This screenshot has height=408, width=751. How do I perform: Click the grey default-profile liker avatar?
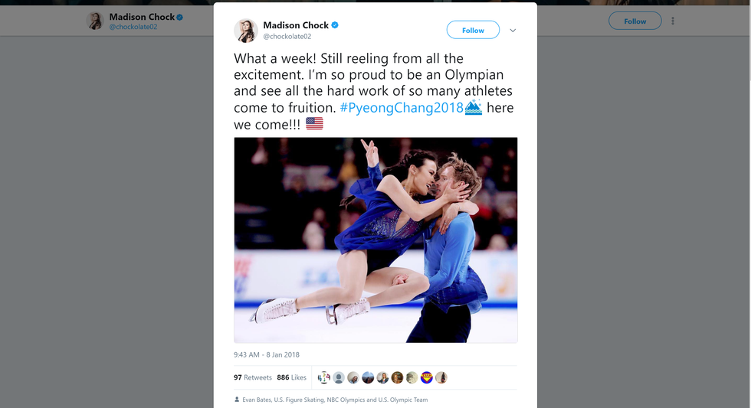pos(339,377)
